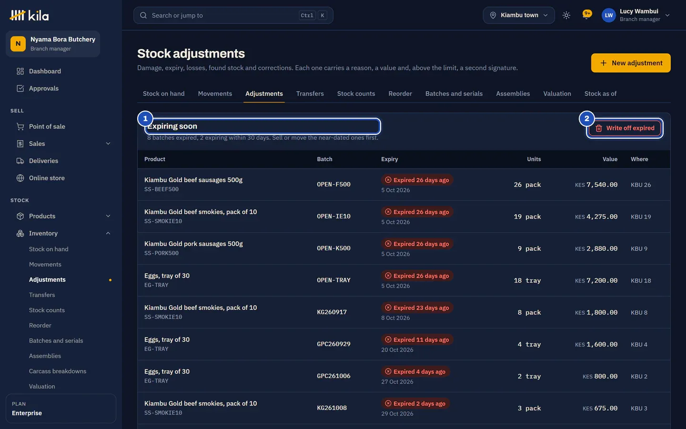
Task: Switch to the Stock on hand tab
Action: [x=164, y=94]
